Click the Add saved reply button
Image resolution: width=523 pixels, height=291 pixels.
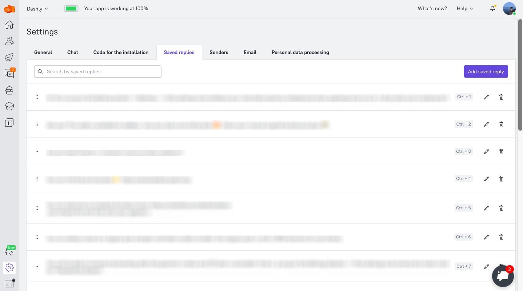point(486,71)
